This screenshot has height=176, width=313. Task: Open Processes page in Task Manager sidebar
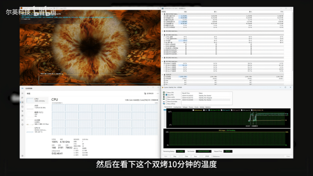(22, 98)
